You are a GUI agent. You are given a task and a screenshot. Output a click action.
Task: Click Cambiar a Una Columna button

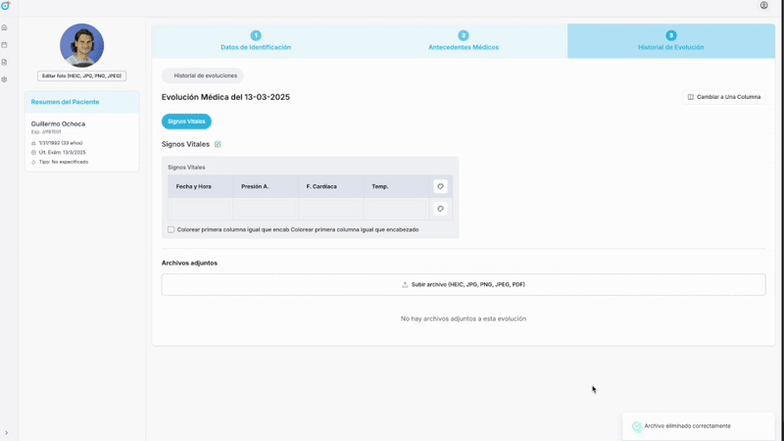coord(723,97)
